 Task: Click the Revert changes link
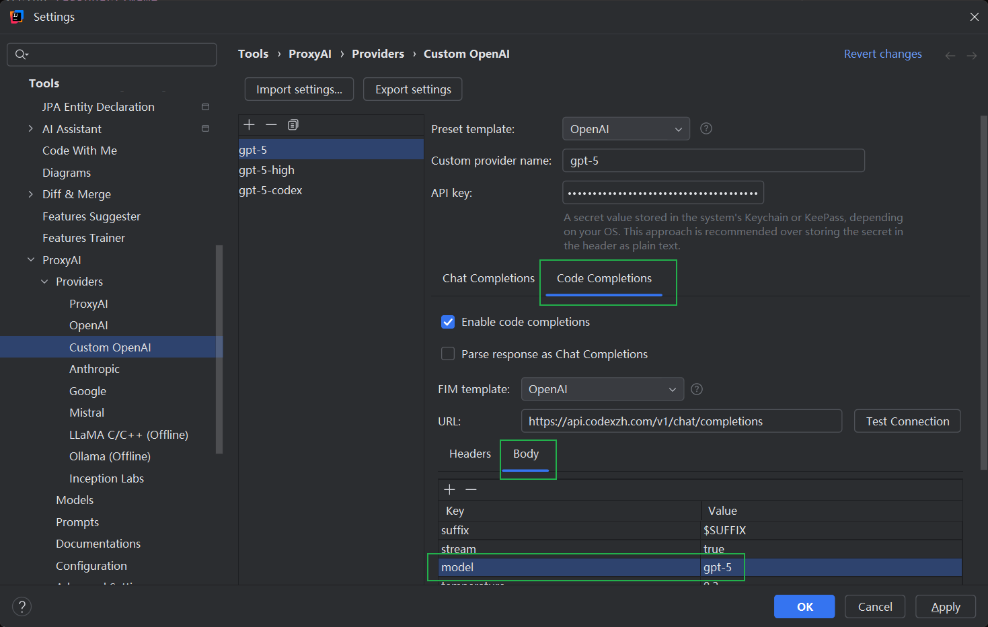pyautogui.click(x=882, y=54)
